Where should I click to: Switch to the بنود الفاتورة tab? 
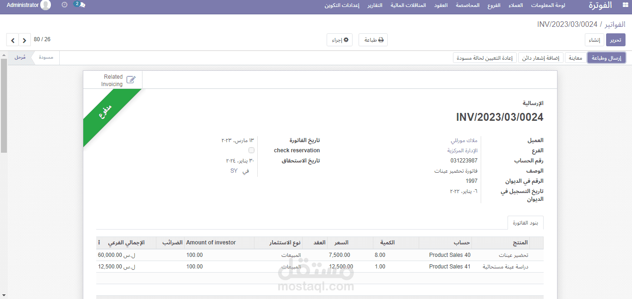point(525,222)
